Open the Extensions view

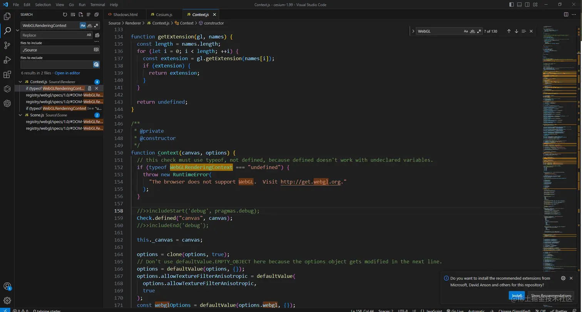(7, 75)
